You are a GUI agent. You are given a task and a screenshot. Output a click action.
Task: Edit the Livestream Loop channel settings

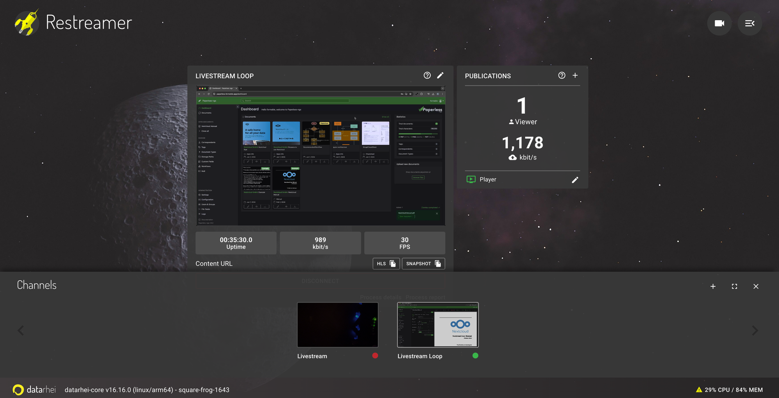[x=441, y=75]
